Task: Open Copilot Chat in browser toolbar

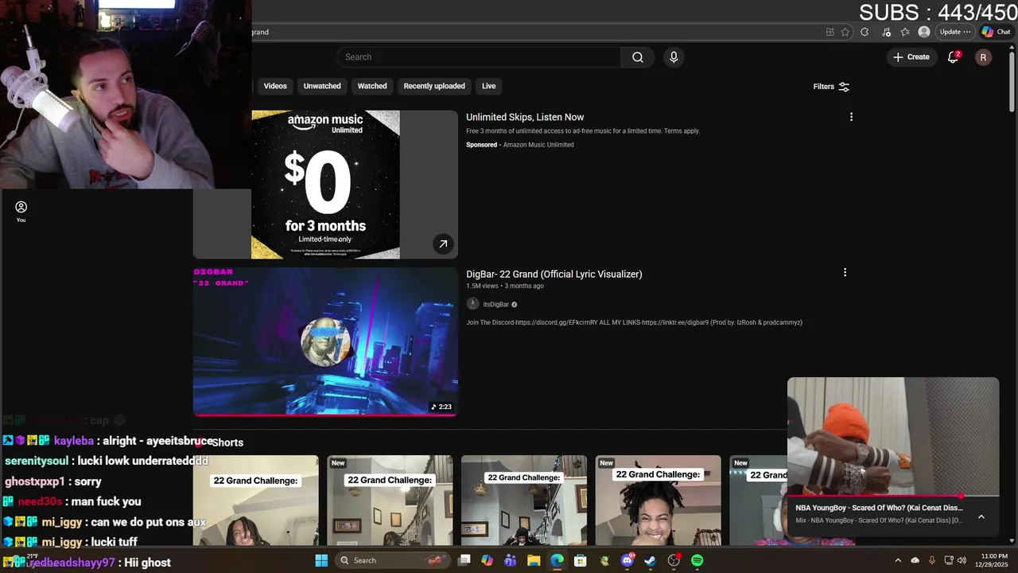Action: (996, 32)
